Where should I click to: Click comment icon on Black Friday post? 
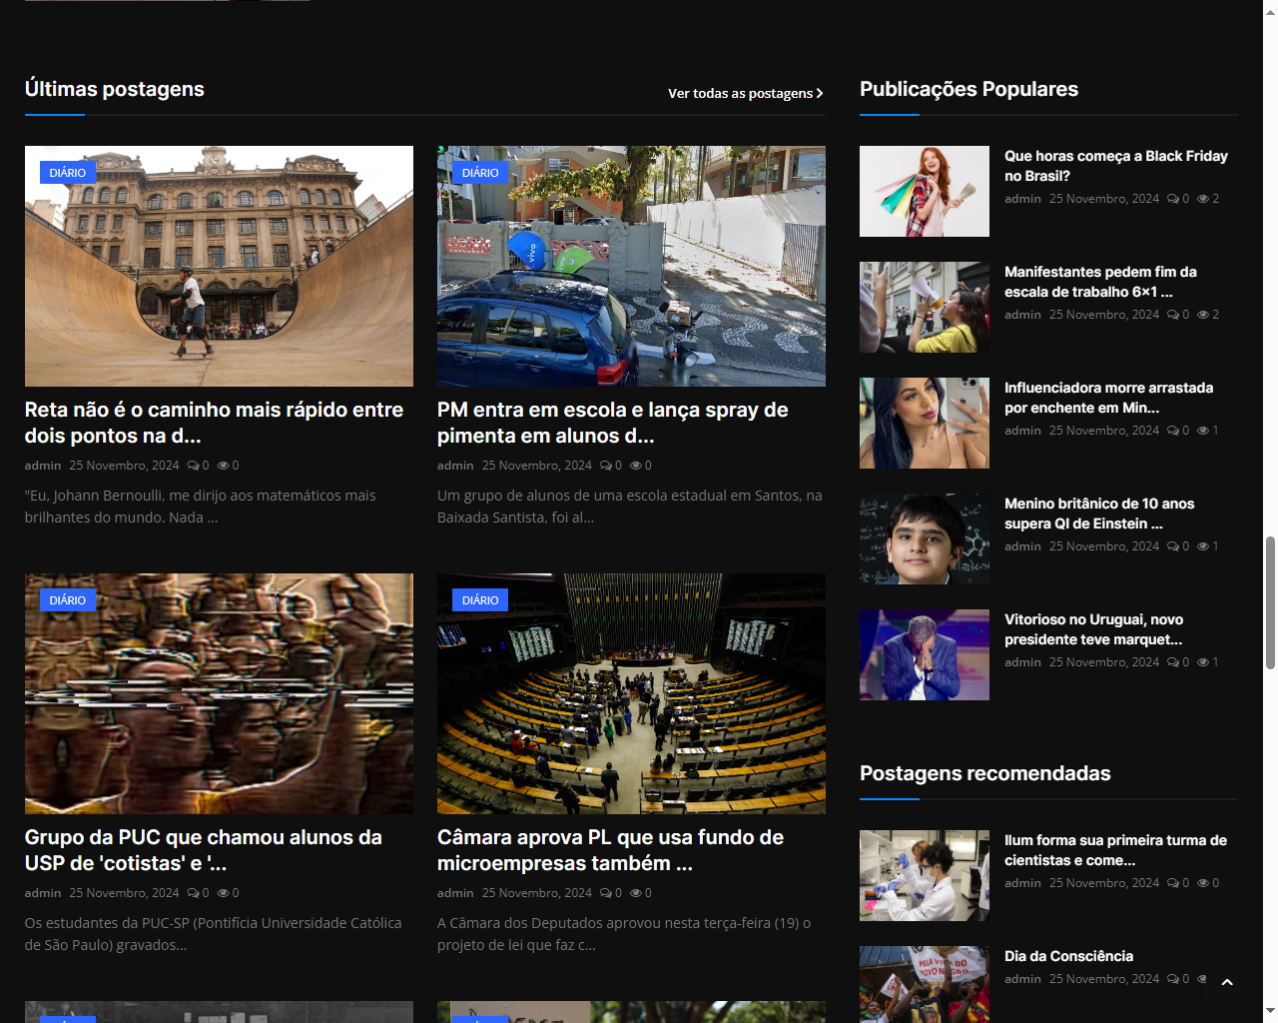(1173, 199)
